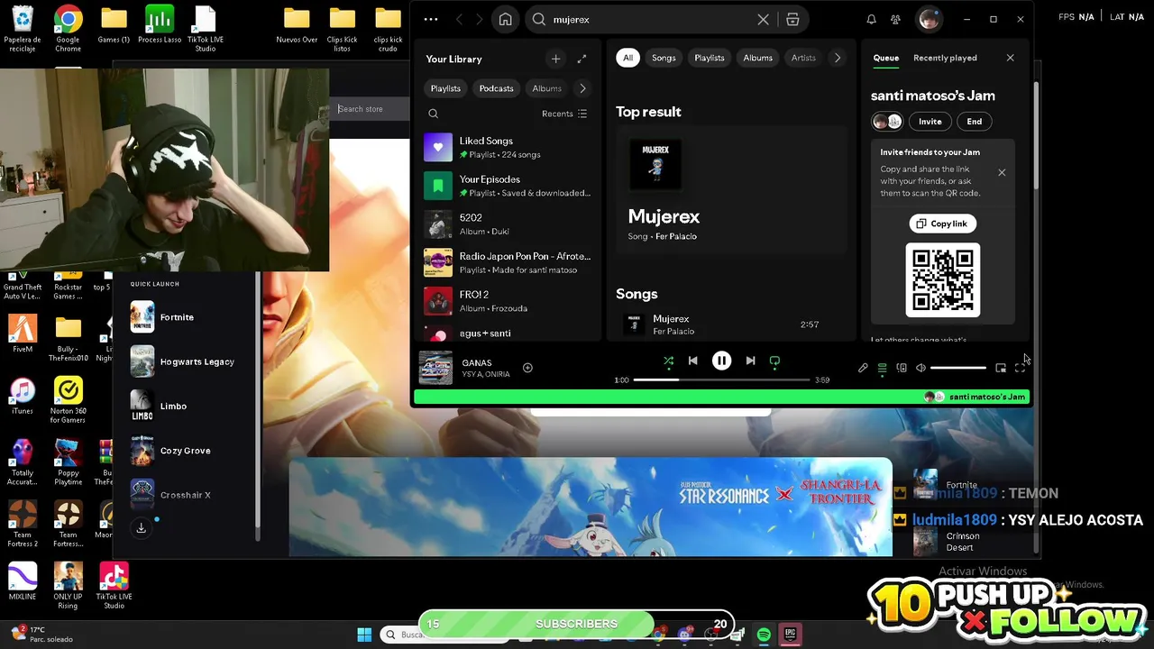Add GANAS to Liked Songs plus icon
The height and width of the screenshot is (649, 1154).
[527, 368]
